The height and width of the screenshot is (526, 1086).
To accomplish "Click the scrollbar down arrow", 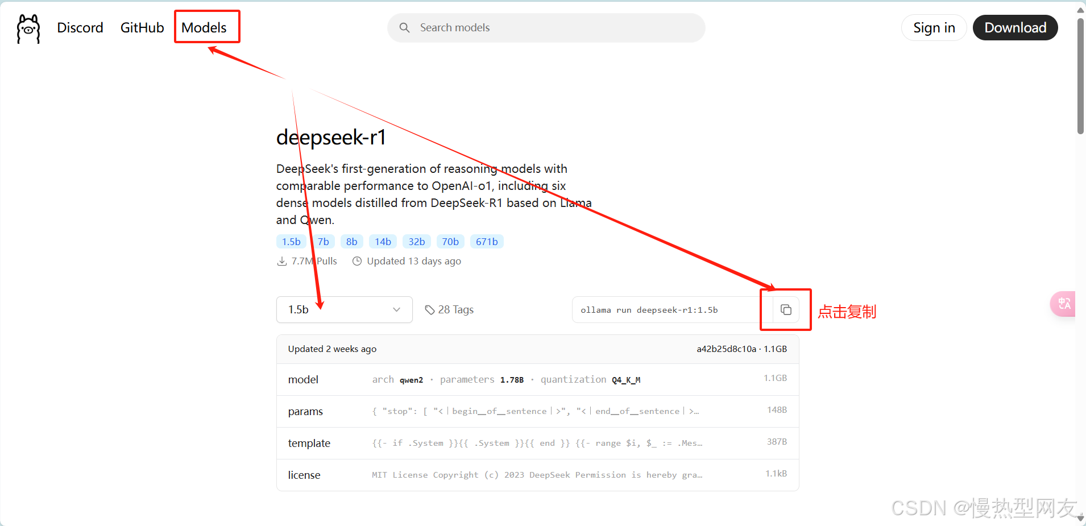I will point(1080,519).
